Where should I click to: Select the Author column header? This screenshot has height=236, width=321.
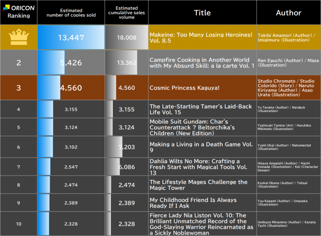[x=288, y=12]
